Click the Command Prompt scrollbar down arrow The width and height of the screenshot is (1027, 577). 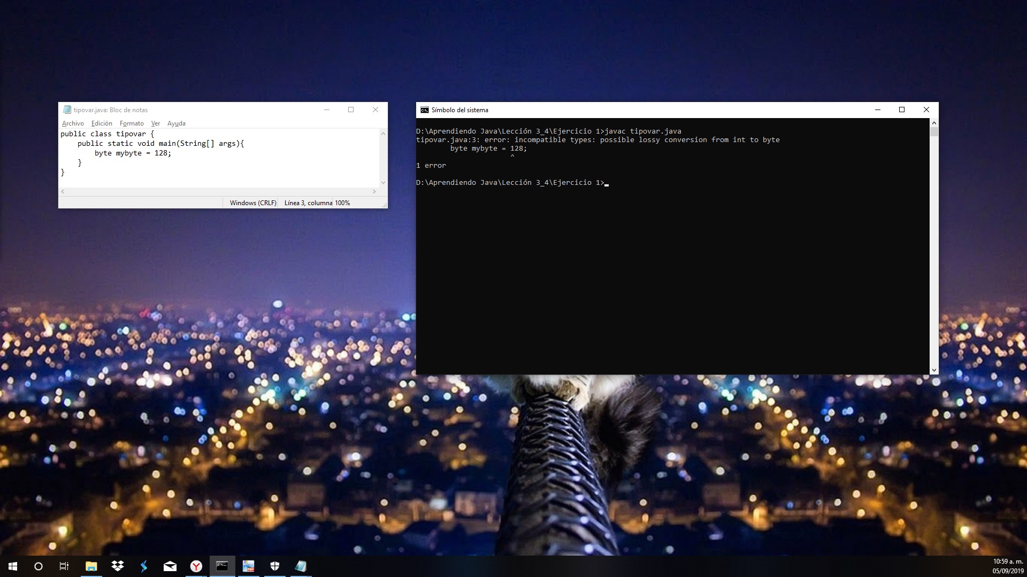(933, 369)
